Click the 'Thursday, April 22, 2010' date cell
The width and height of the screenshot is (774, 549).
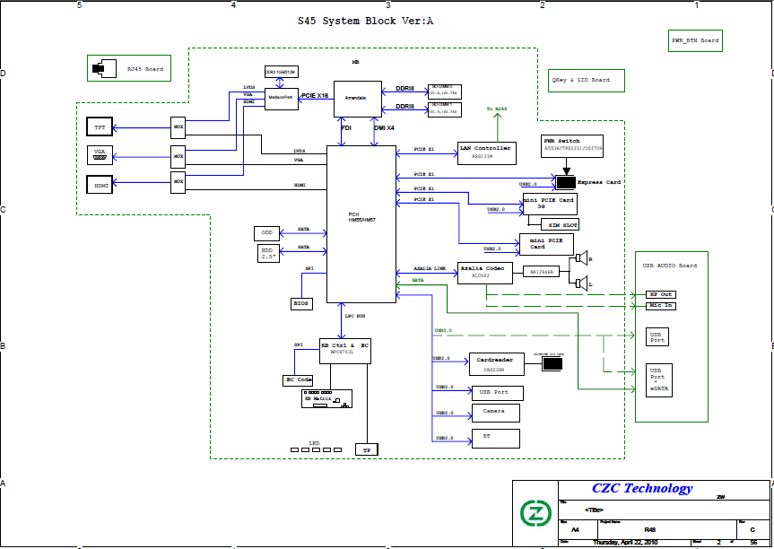pos(625,543)
